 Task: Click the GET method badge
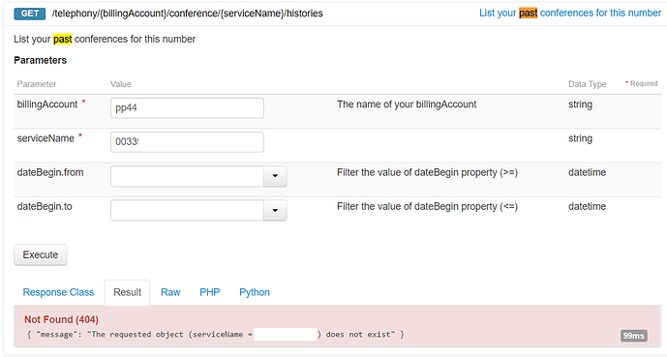click(30, 14)
